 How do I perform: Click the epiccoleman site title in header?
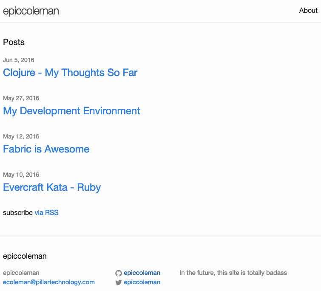(31, 11)
